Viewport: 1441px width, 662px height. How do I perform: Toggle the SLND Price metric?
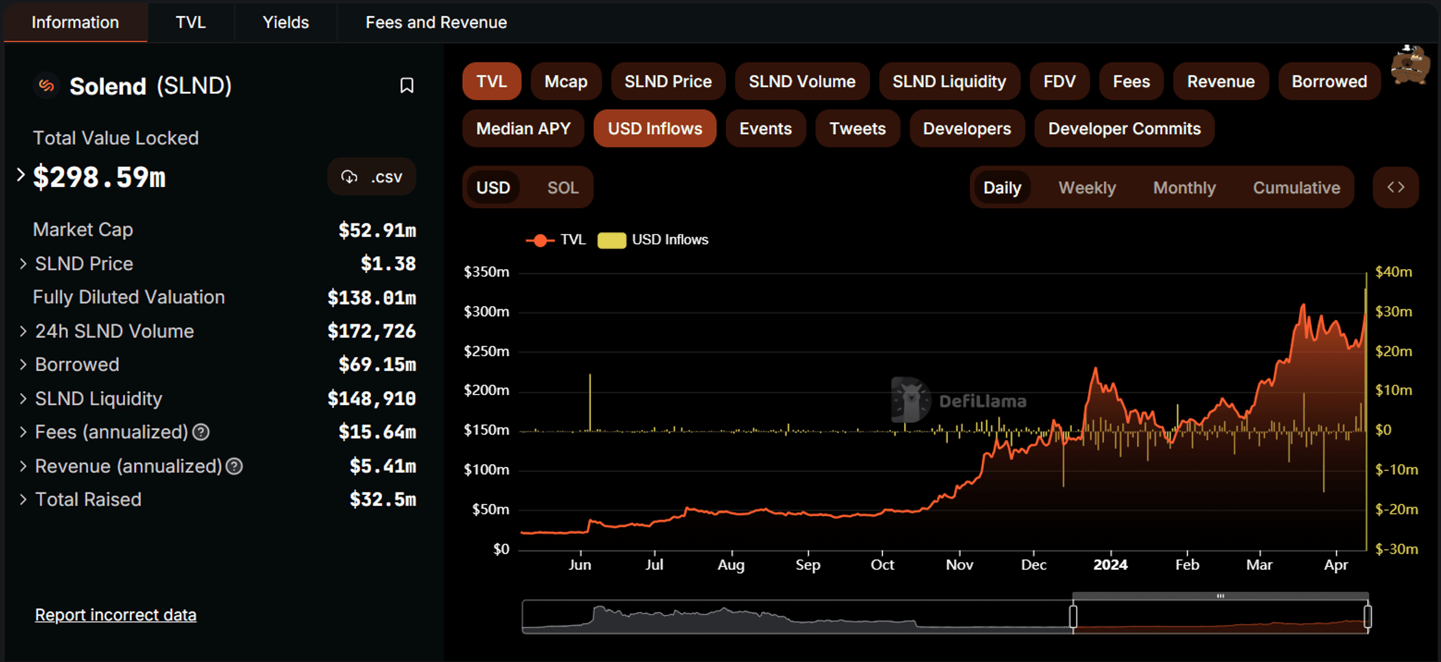click(x=668, y=82)
